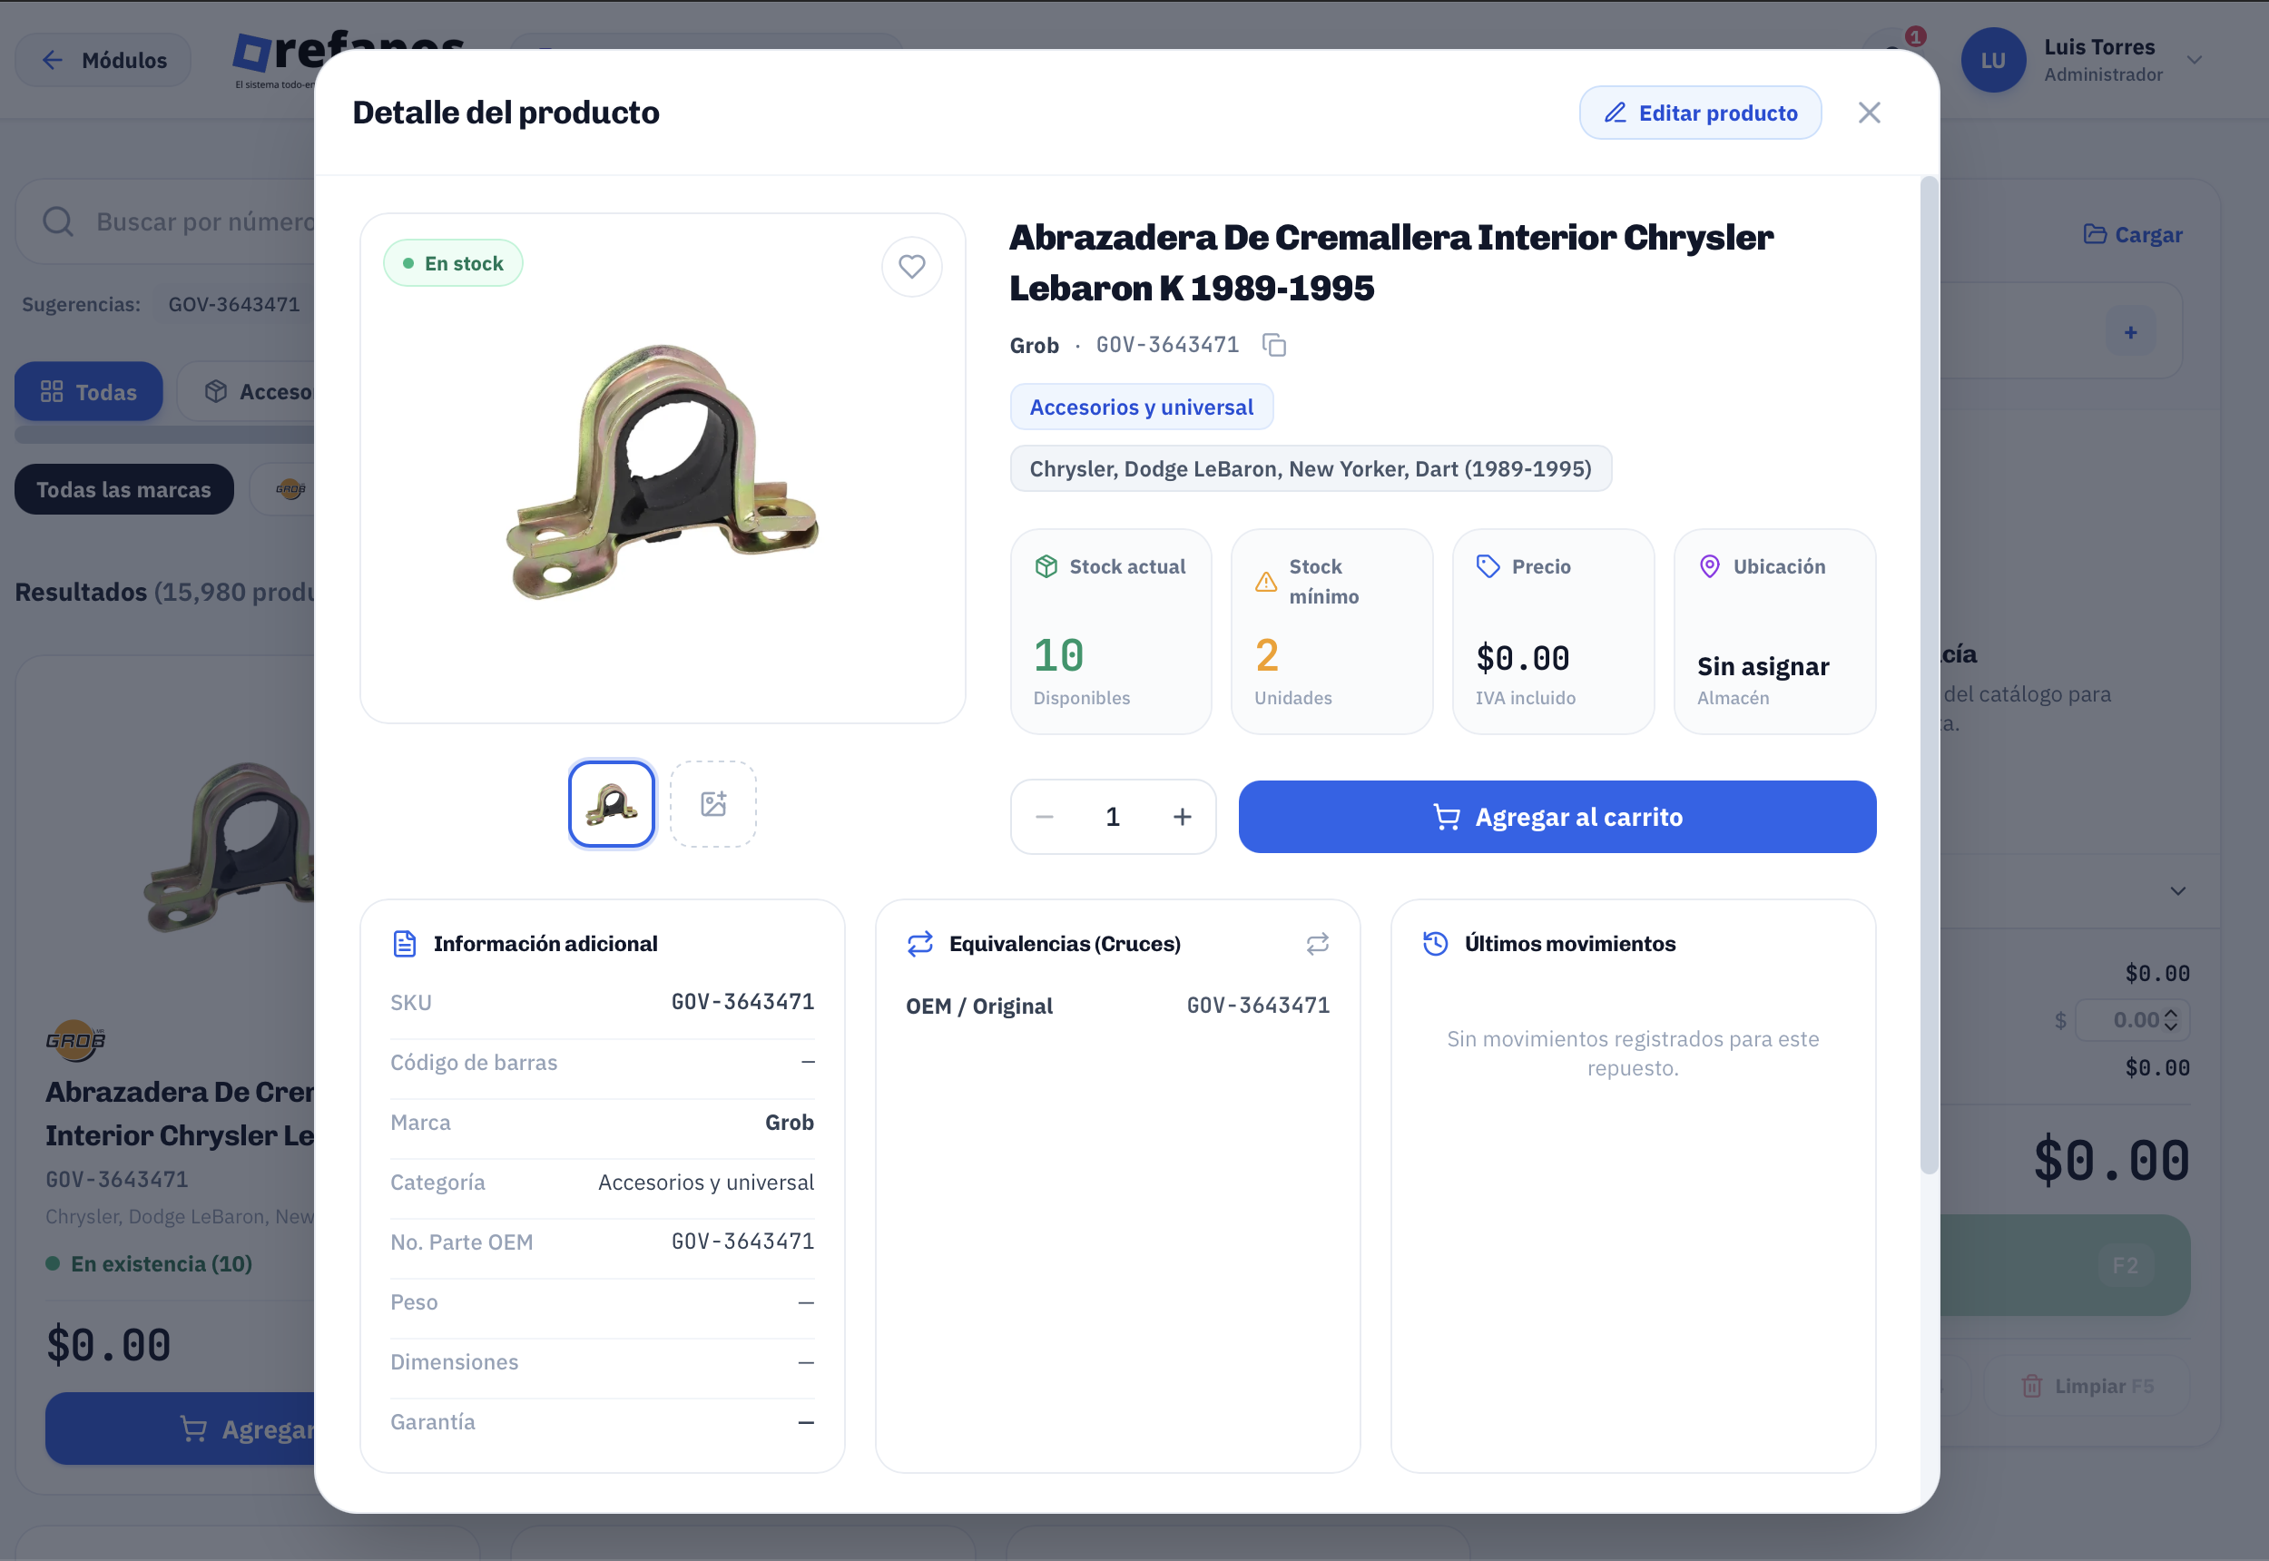Click the Código de barras row

(x=602, y=1062)
